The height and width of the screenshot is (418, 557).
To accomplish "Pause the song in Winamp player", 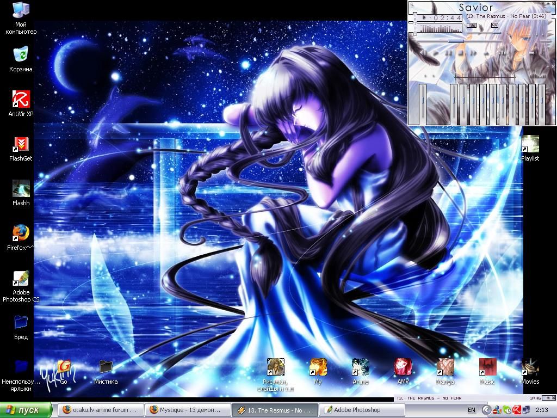I will pos(449,53).
